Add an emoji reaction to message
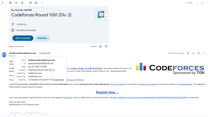The image size is (208, 117). [x=193, y=53]
